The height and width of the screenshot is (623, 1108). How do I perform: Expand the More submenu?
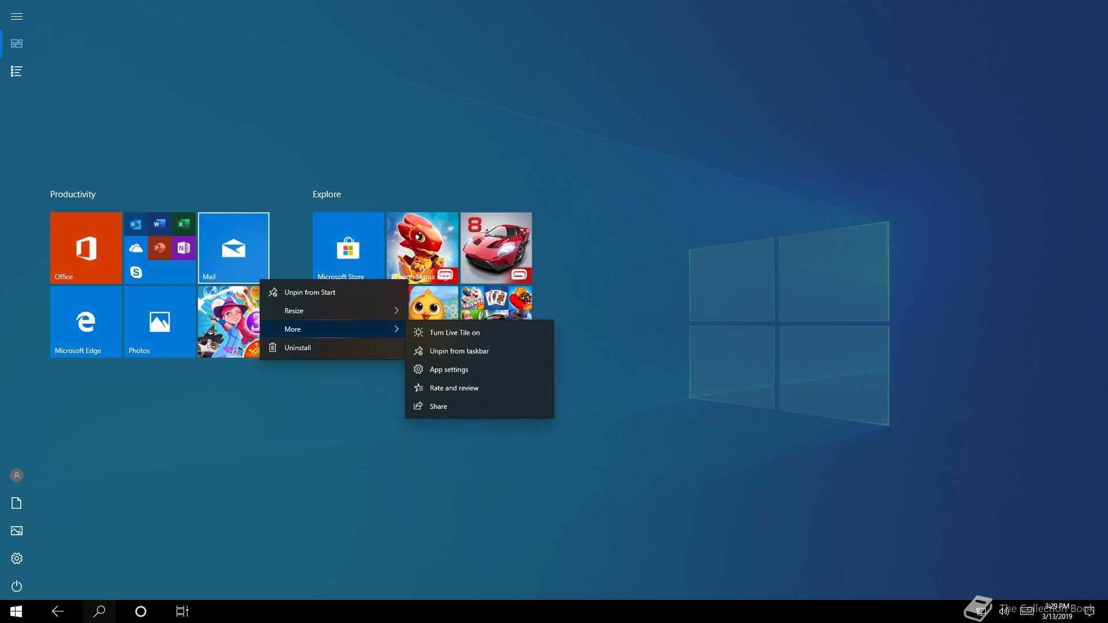coord(334,329)
